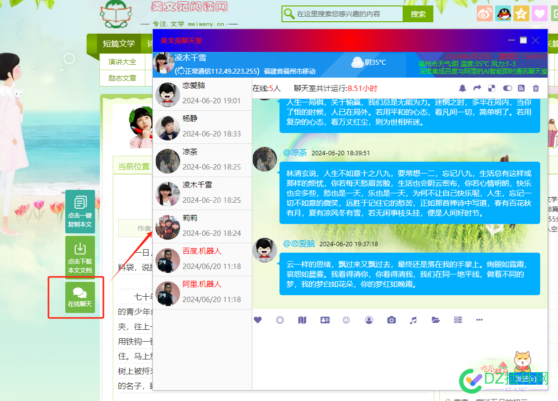Expand more options via the ellipsis icon

pyautogui.click(x=479, y=320)
